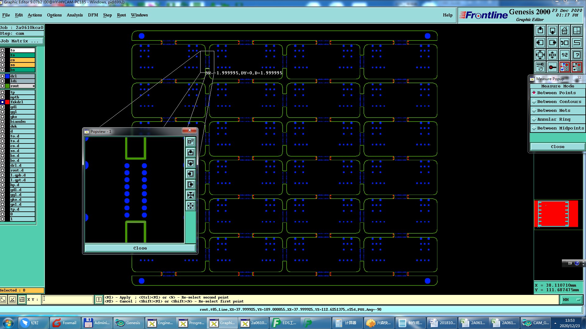Click the 1:2 zoom scale icon
The width and height of the screenshot is (586, 329).
click(x=564, y=55)
